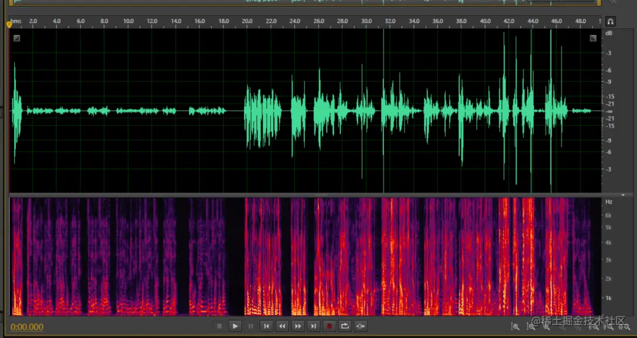Click the dB label on amplitude ruler
Screen dimensions: 637x338
609,33
